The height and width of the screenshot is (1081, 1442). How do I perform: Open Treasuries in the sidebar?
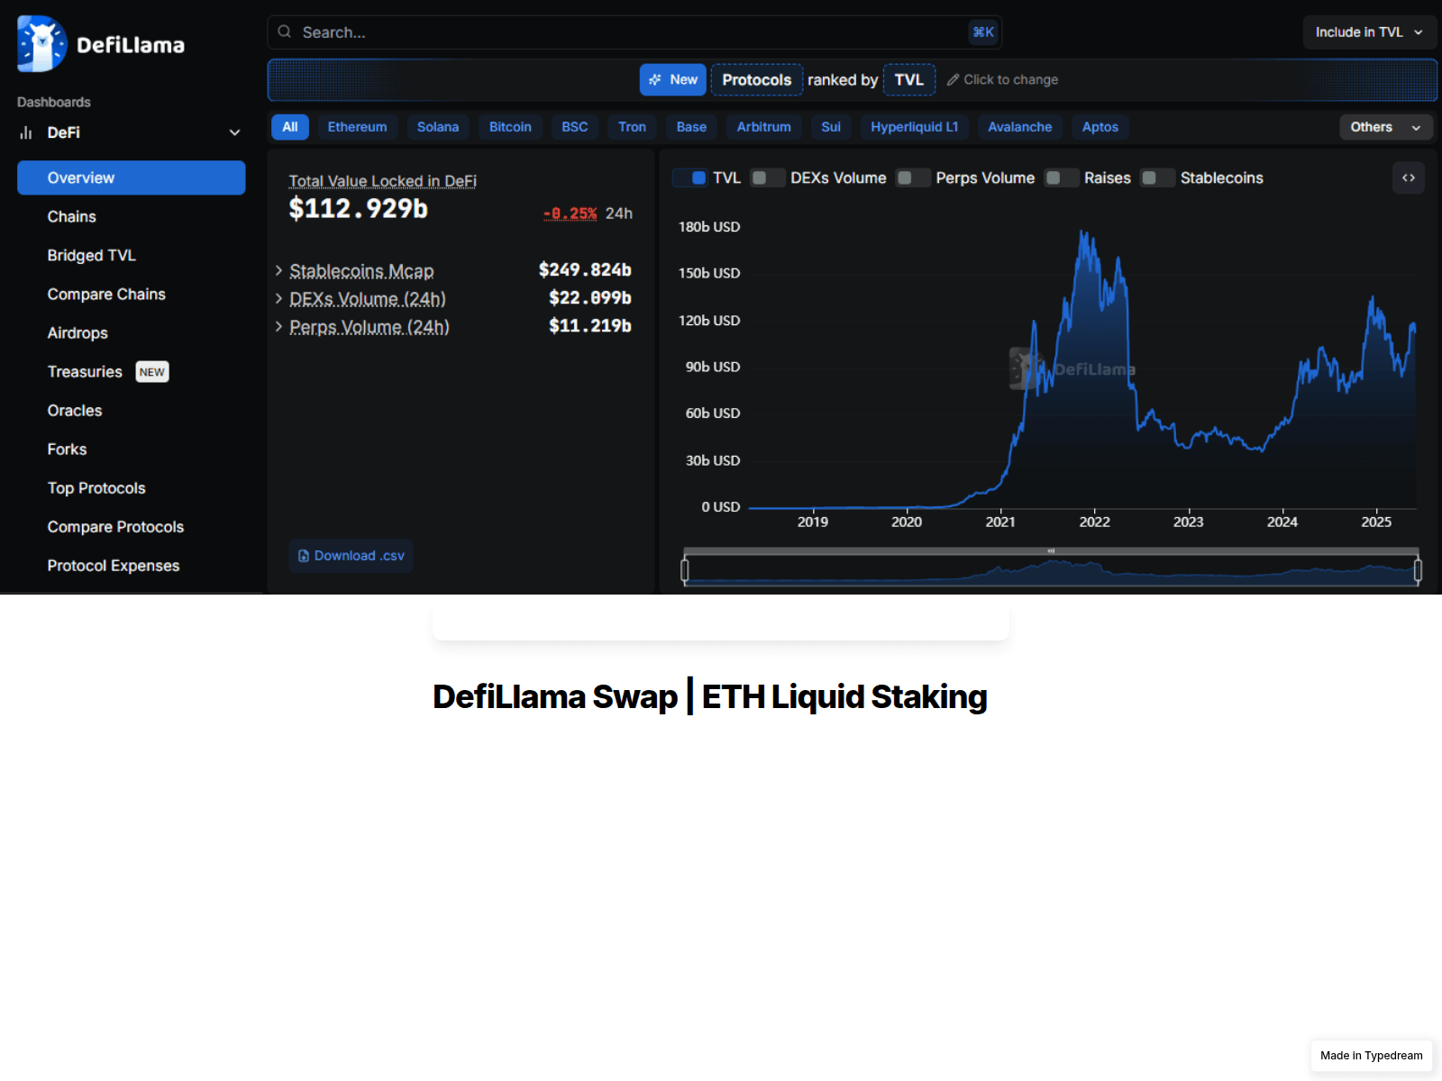point(85,372)
